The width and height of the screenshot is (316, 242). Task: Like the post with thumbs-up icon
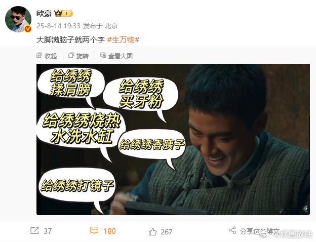pos(152,232)
